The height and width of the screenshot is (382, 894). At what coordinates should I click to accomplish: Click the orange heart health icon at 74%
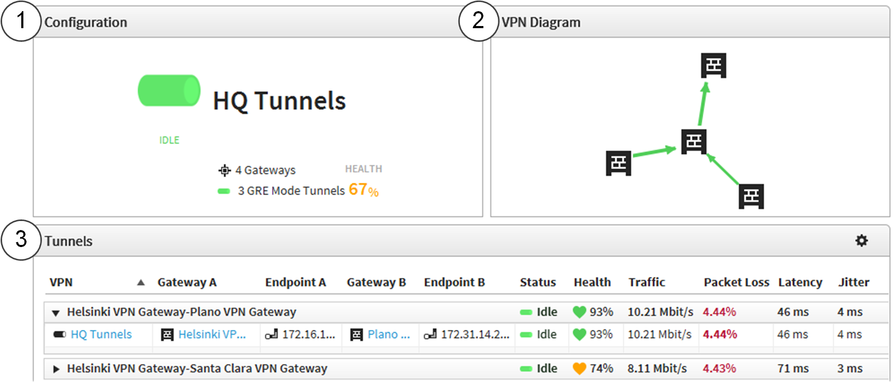(x=579, y=368)
